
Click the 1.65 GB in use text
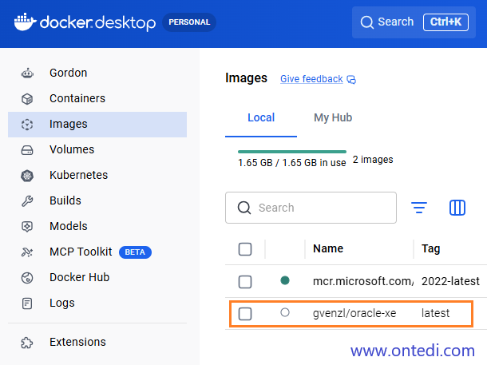[292, 163]
